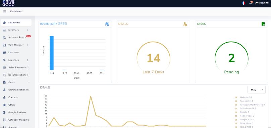Toggle the hamburger menu icon
Screen dimensions: 271x128
5,11
